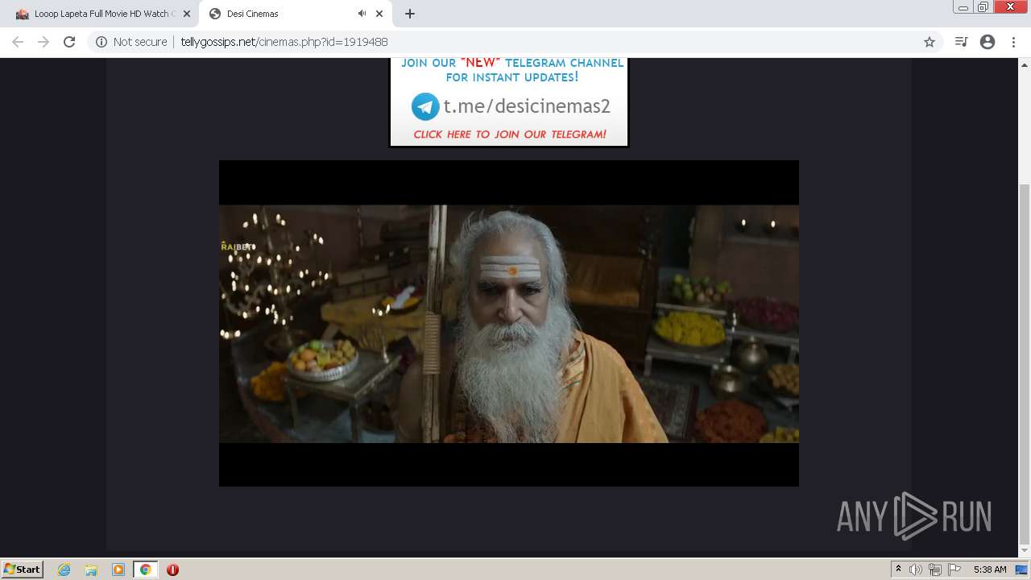This screenshot has width=1031, height=580.
Task: Close the Desi Cinemas tab
Action: pos(379,14)
